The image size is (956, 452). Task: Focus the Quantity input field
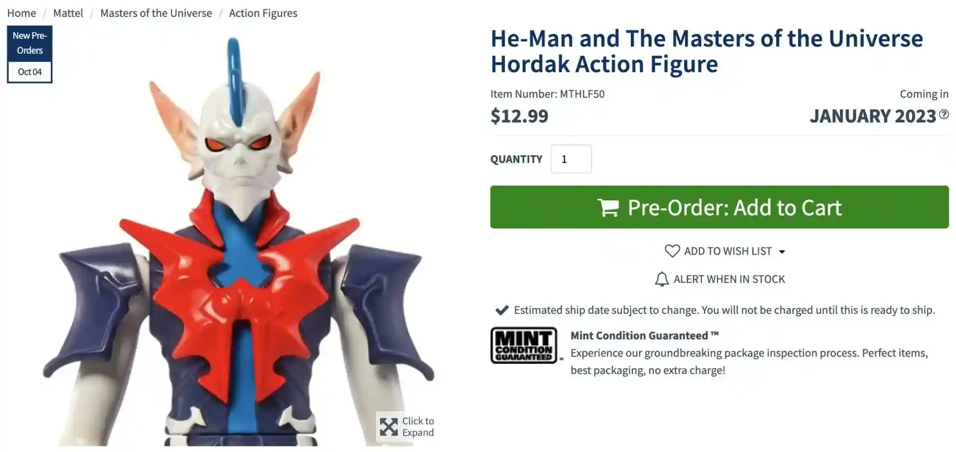tap(571, 159)
